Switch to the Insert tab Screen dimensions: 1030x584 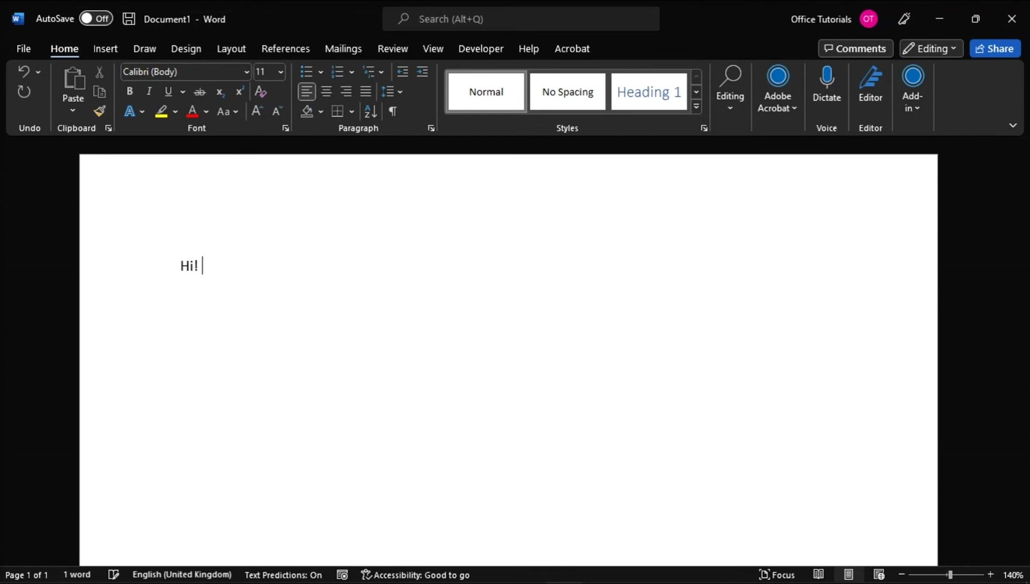pos(105,48)
